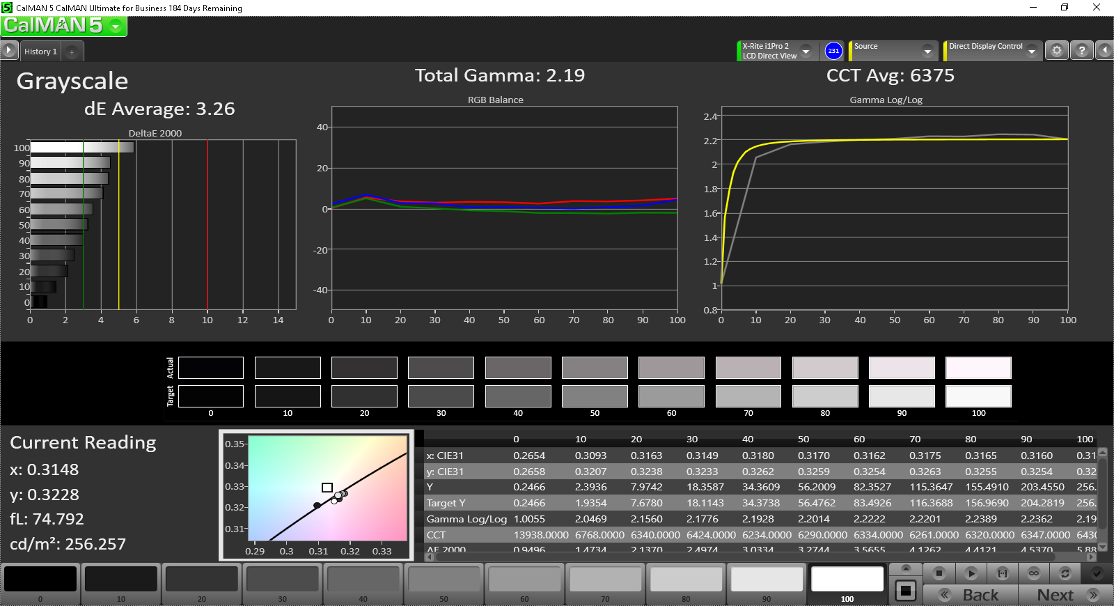Toggle the large black pattern window button
Image resolution: width=1114 pixels, height=606 pixels.
tap(906, 591)
